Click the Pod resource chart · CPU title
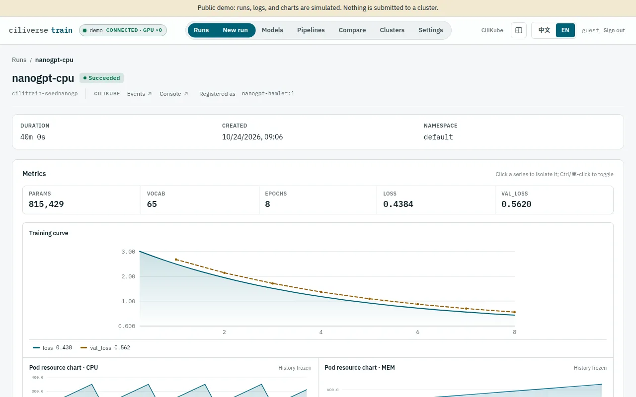 click(x=64, y=368)
